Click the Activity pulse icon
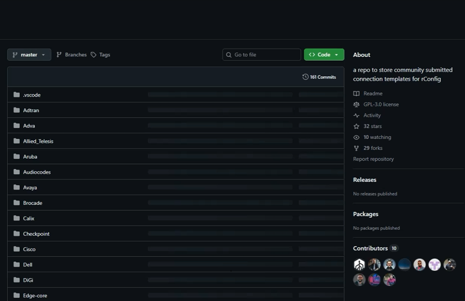The image size is (465, 301). tap(356, 116)
